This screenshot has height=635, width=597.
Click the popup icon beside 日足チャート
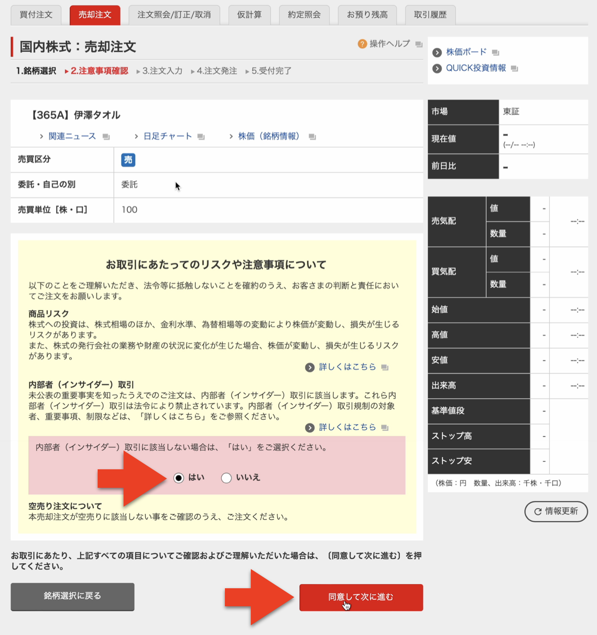[200, 137]
